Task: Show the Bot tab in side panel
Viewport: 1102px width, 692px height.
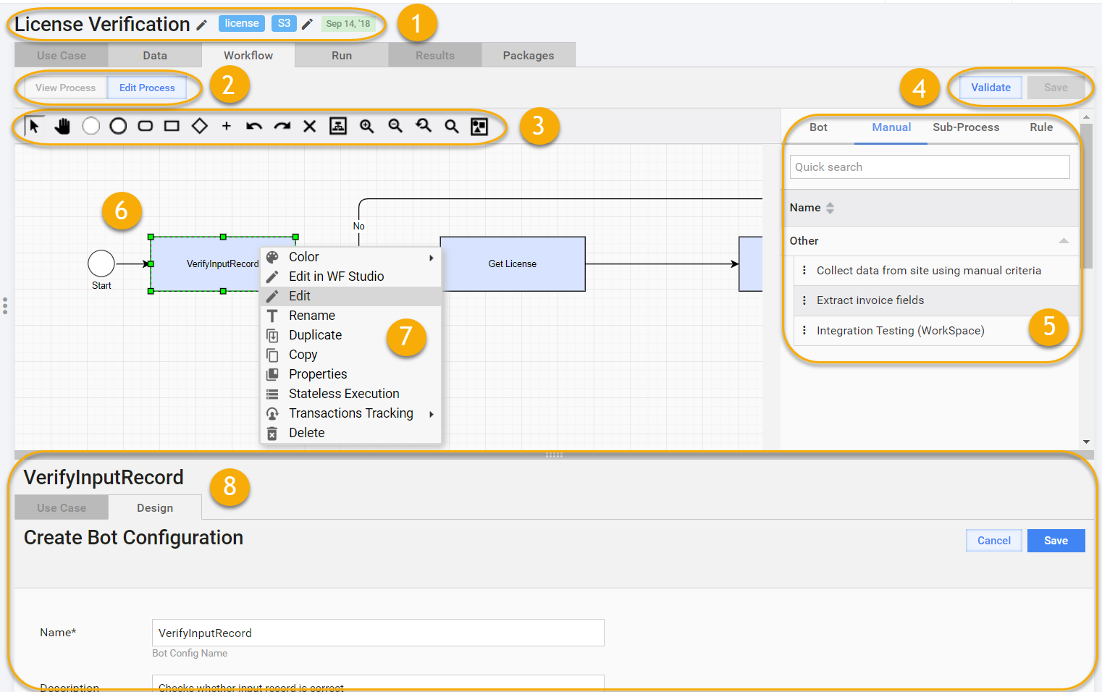Action: (818, 127)
